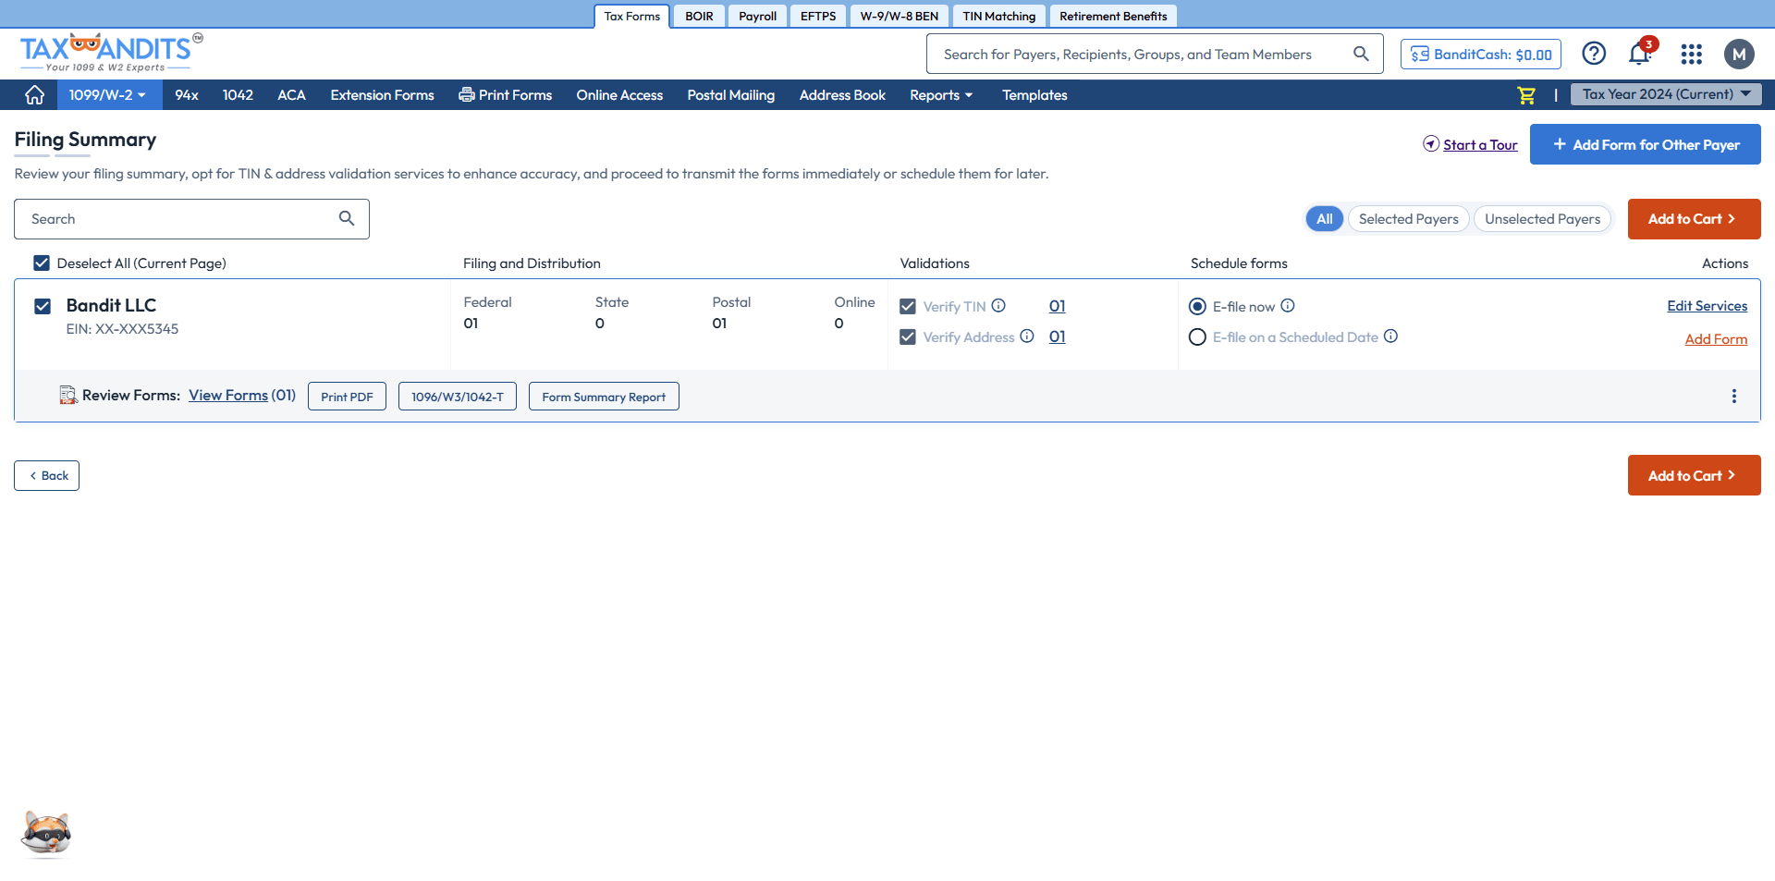
Task: Open the Reports dropdown menu
Action: click(x=940, y=95)
